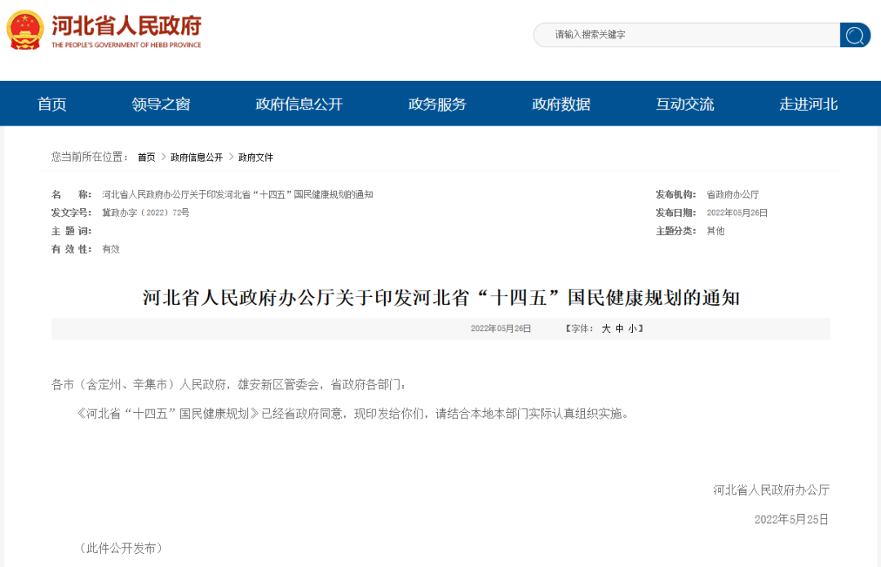Click the signing date 2022年5月25日
The height and width of the screenshot is (567, 881).
[791, 519]
